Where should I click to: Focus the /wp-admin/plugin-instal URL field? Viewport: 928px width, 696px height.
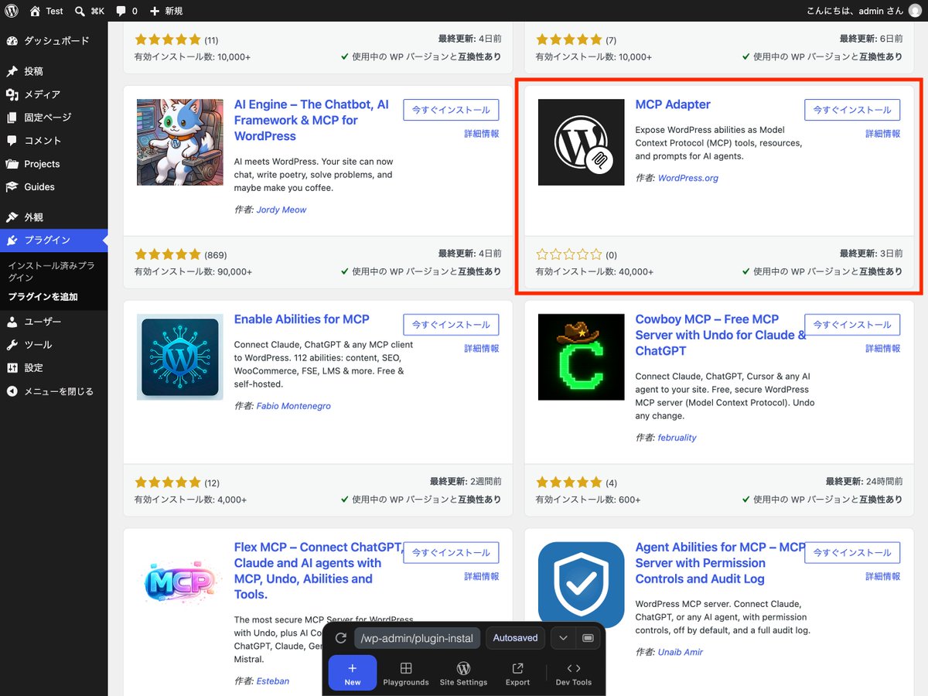418,639
